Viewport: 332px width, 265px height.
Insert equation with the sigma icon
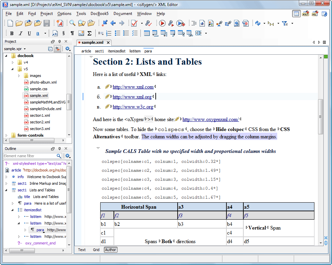coord(90,33)
